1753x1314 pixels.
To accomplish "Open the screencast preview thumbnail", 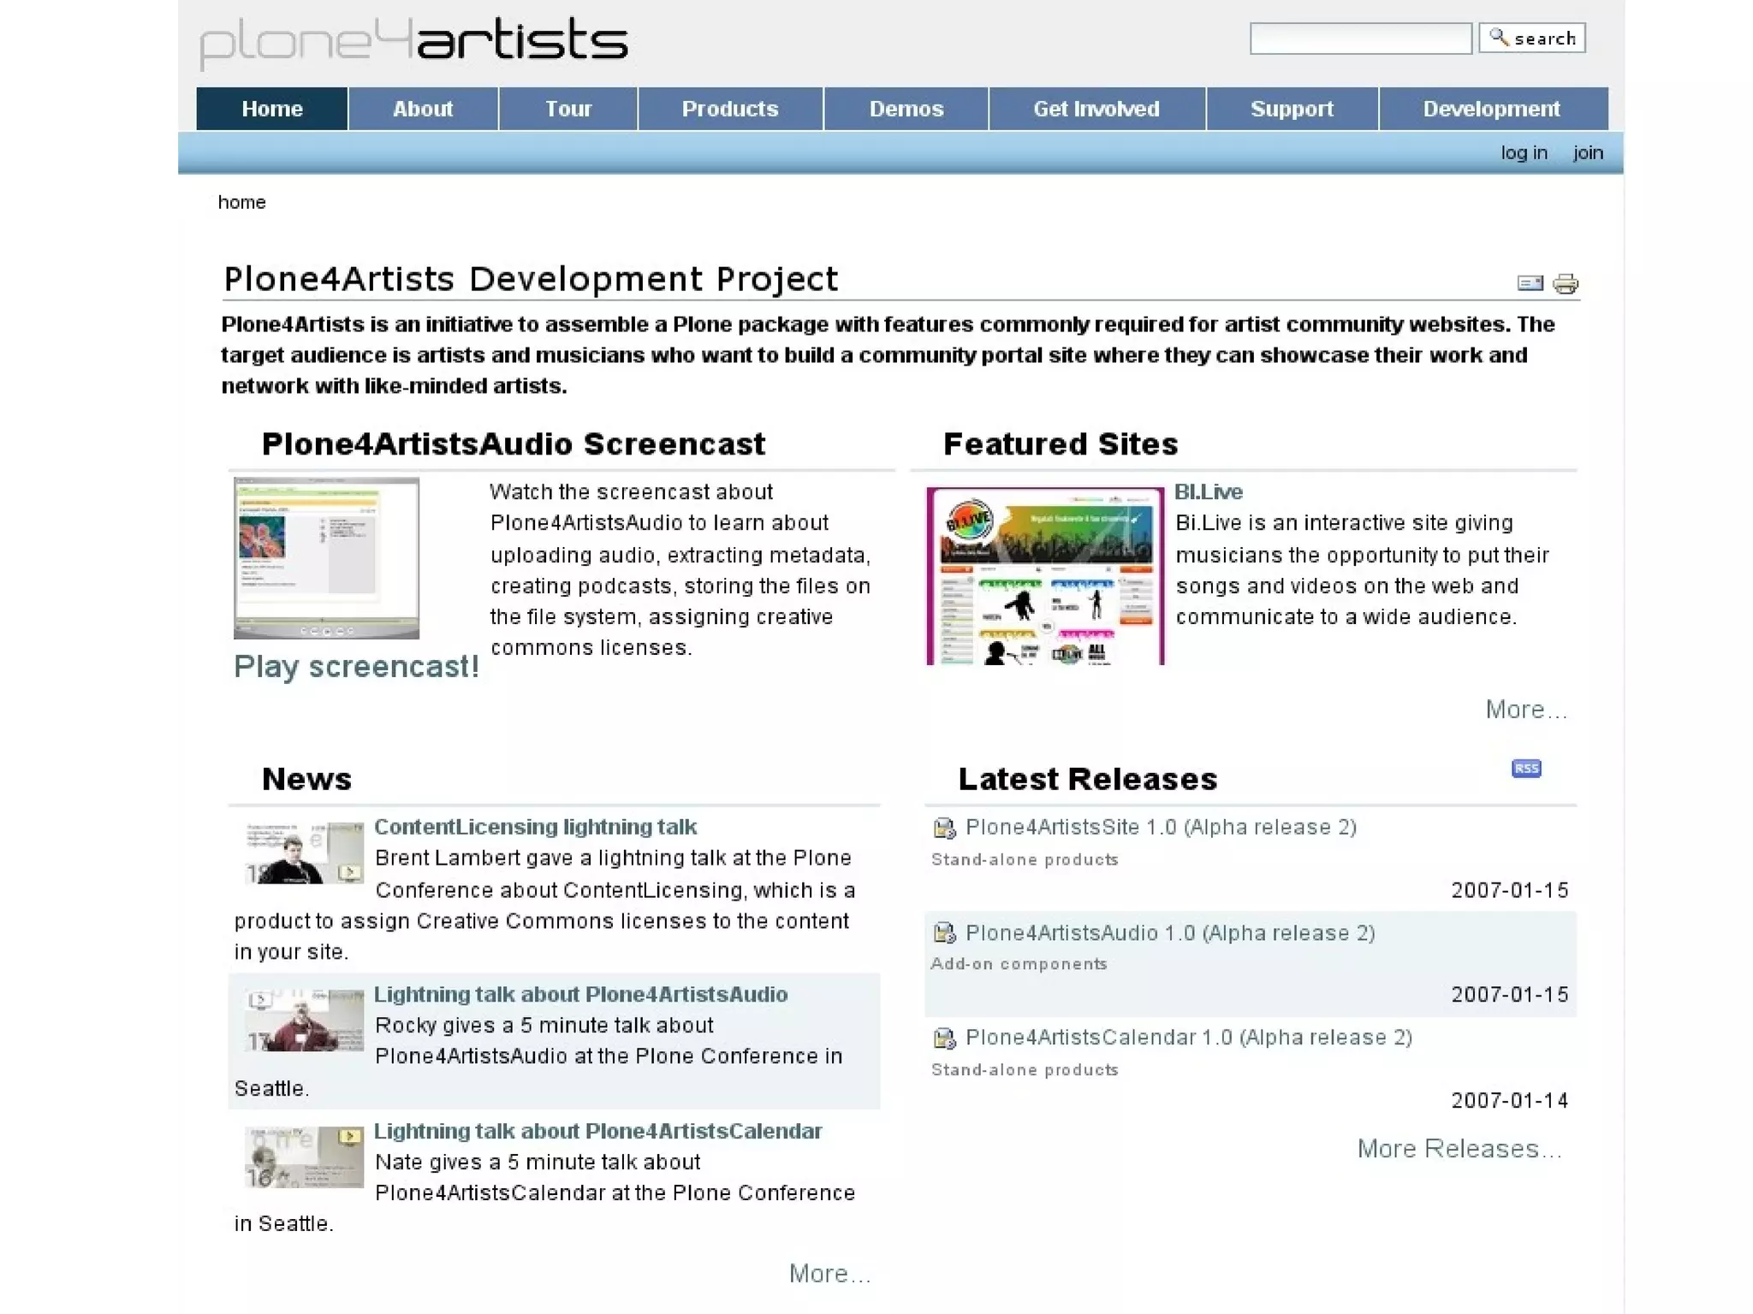I will click(x=326, y=558).
